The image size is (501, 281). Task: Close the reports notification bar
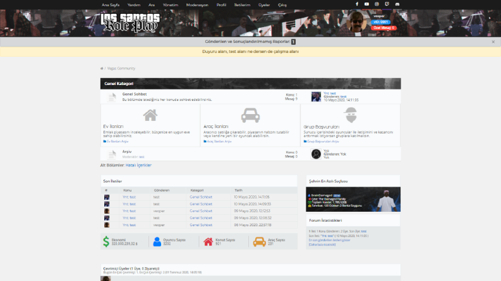pos(493,42)
